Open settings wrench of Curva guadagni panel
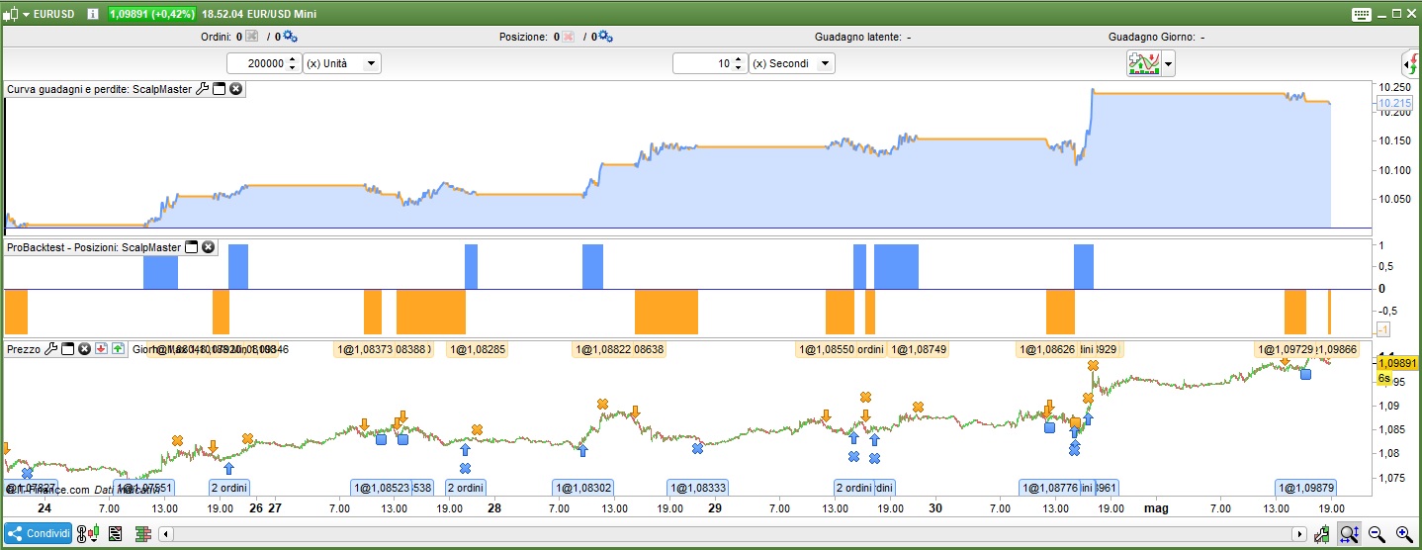The height and width of the screenshot is (550, 1422). [202, 89]
